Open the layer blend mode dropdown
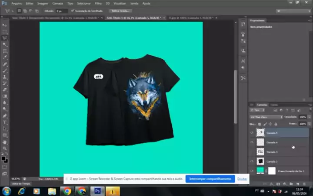313x196 pixels. [x=266, y=117]
